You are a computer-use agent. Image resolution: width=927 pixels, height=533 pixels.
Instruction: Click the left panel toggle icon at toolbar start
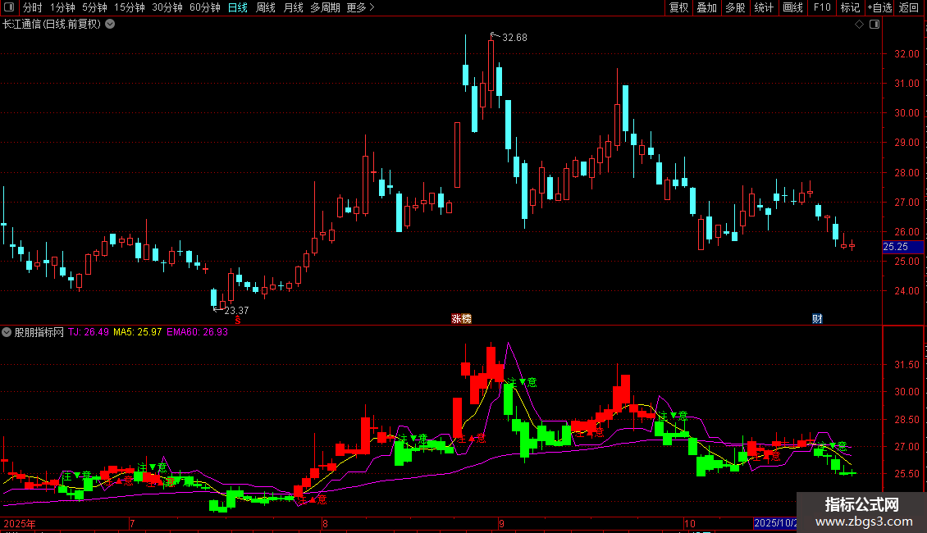pos(9,7)
